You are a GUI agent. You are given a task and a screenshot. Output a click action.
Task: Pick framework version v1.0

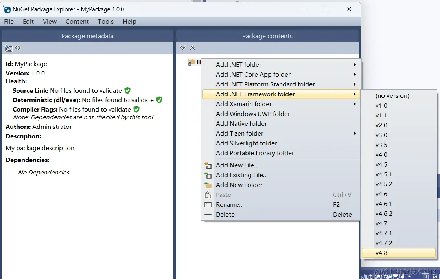[399, 106]
